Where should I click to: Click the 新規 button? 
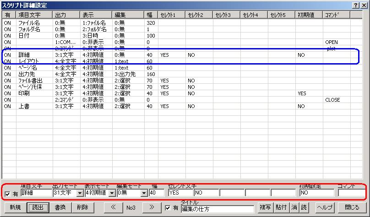[x=15, y=207]
